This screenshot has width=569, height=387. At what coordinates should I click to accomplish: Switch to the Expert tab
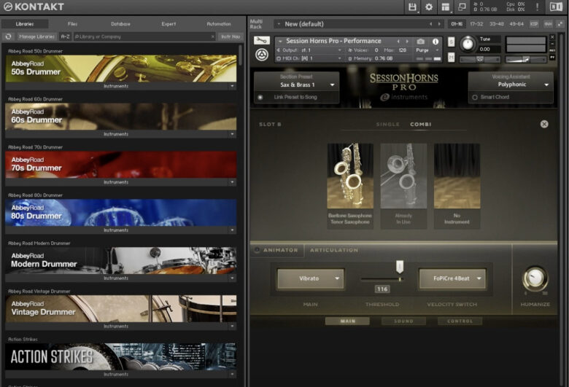tap(169, 24)
